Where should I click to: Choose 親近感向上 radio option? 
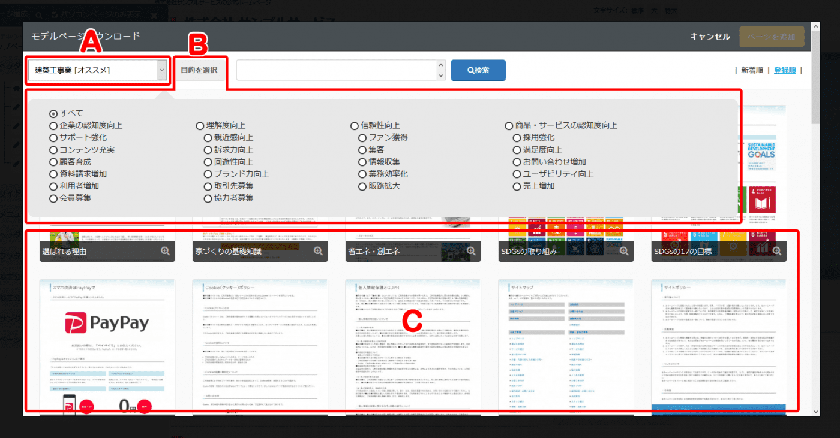click(x=209, y=138)
